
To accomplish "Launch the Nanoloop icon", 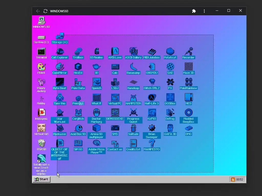I will coord(133,82).
